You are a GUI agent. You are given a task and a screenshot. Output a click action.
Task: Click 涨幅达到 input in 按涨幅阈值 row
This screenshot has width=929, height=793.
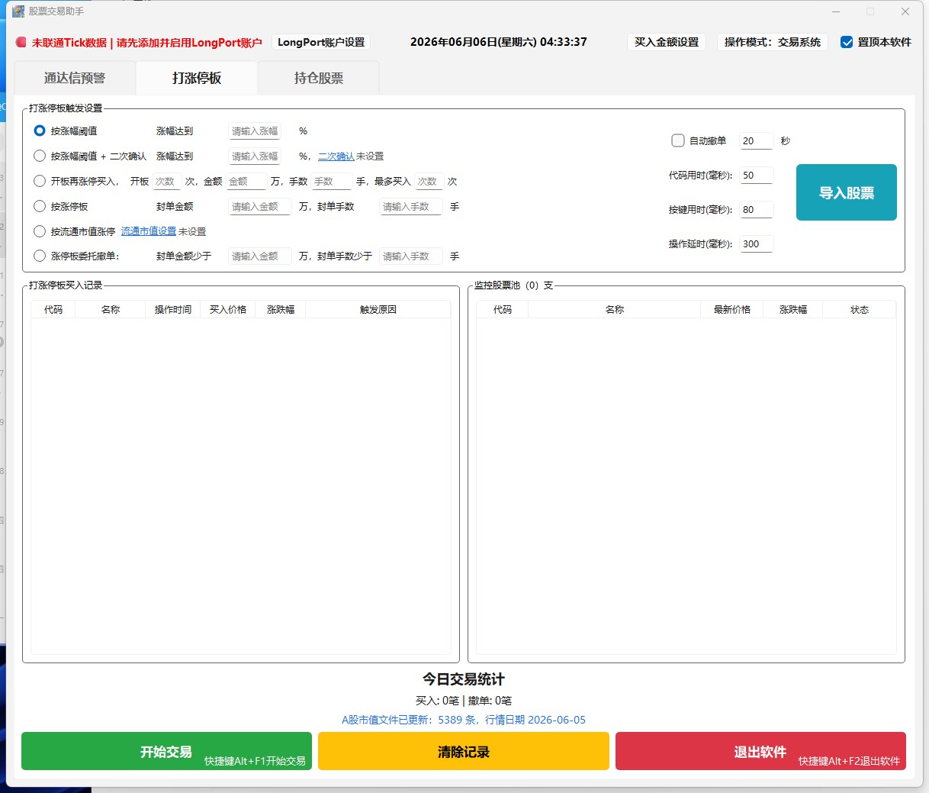point(255,131)
